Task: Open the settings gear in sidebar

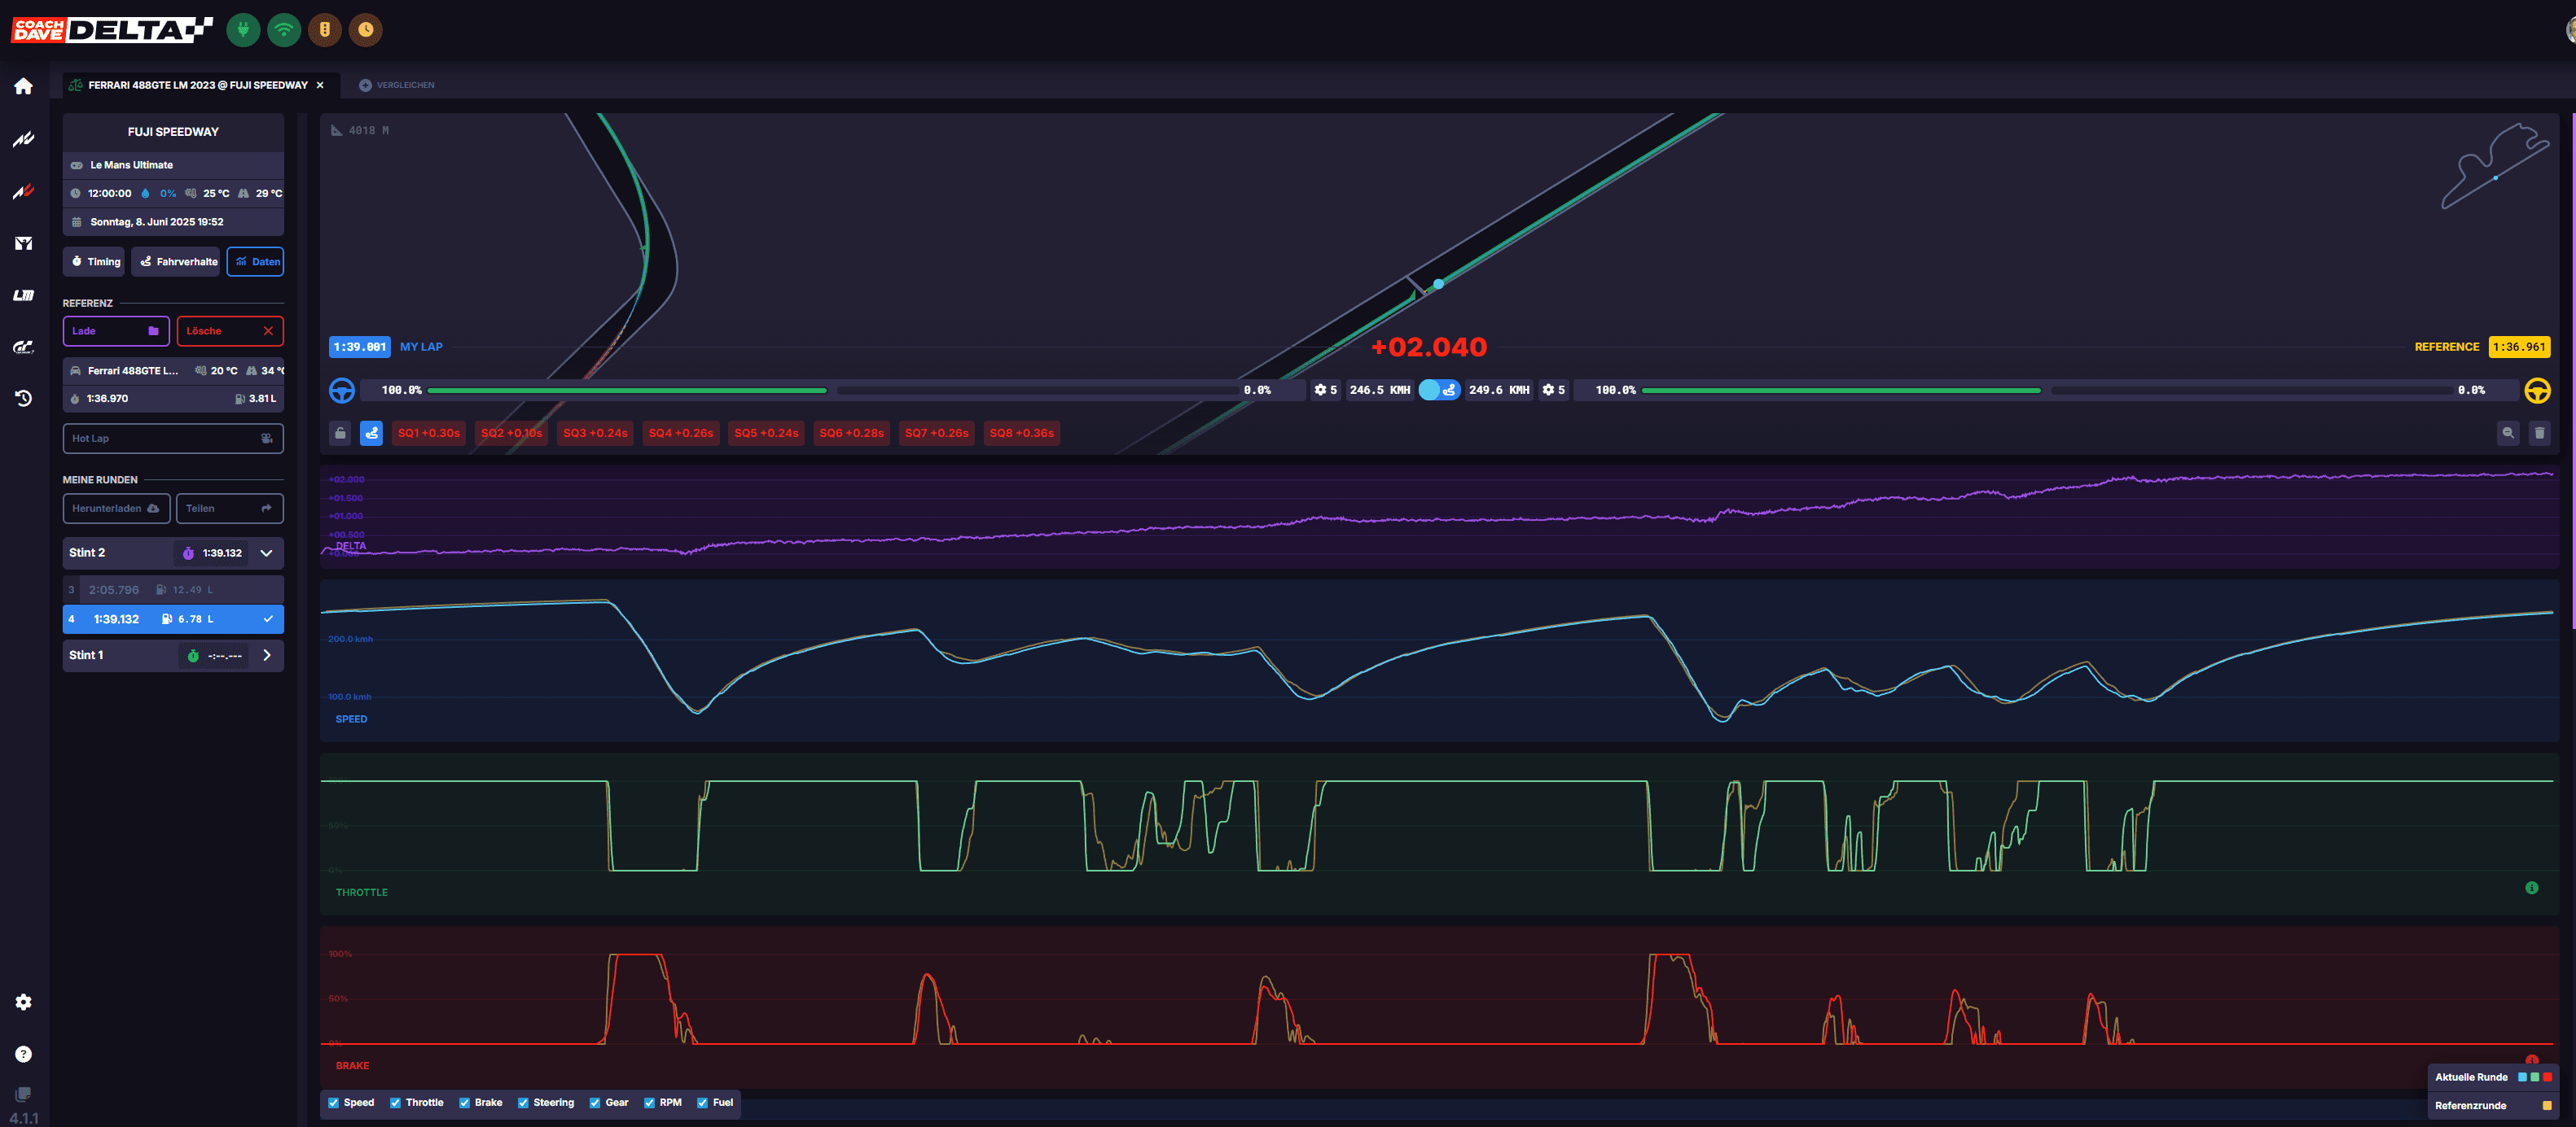Action: pyautogui.click(x=23, y=1001)
